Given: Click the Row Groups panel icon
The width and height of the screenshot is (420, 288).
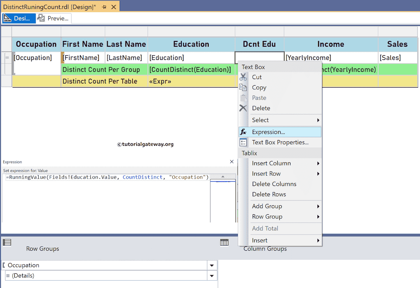Looking at the screenshot, I should 7,242.
